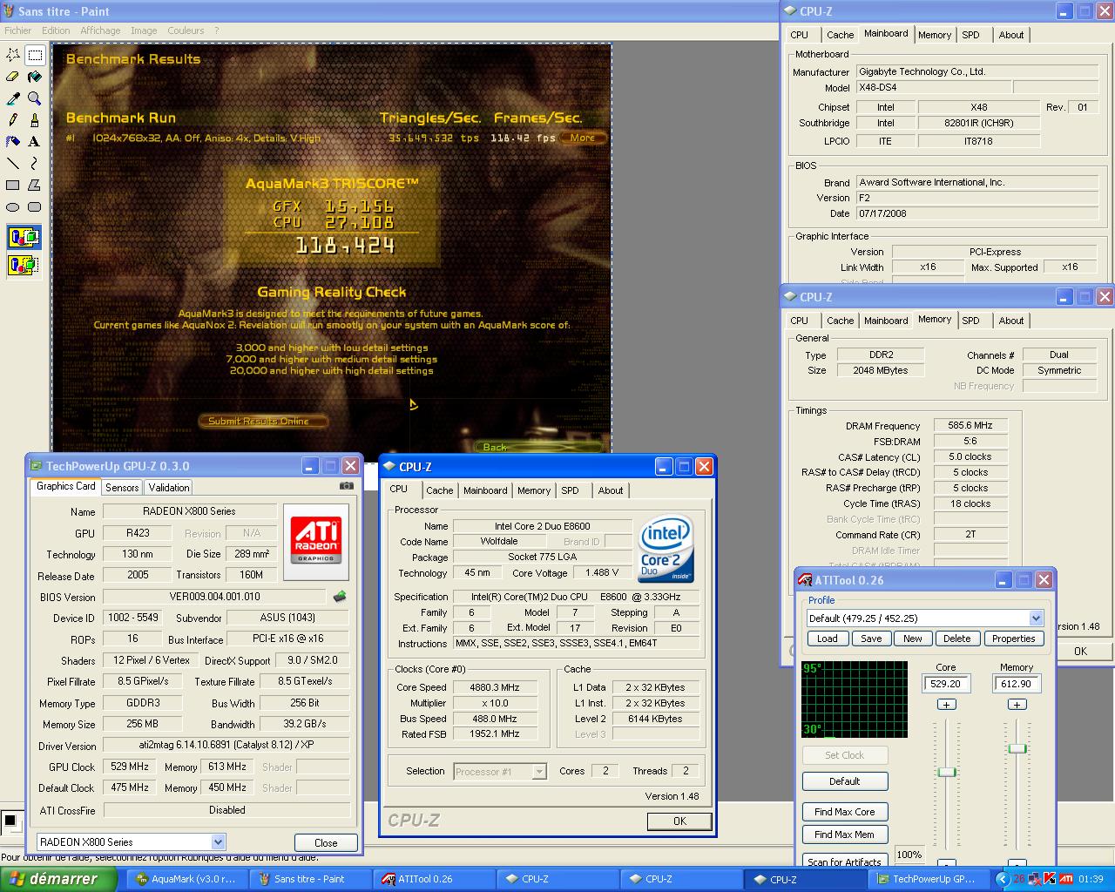Image resolution: width=1115 pixels, height=892 pixels.
Task: Click the ATI tray icon in system tray
Action: [x=1064, y=878]
